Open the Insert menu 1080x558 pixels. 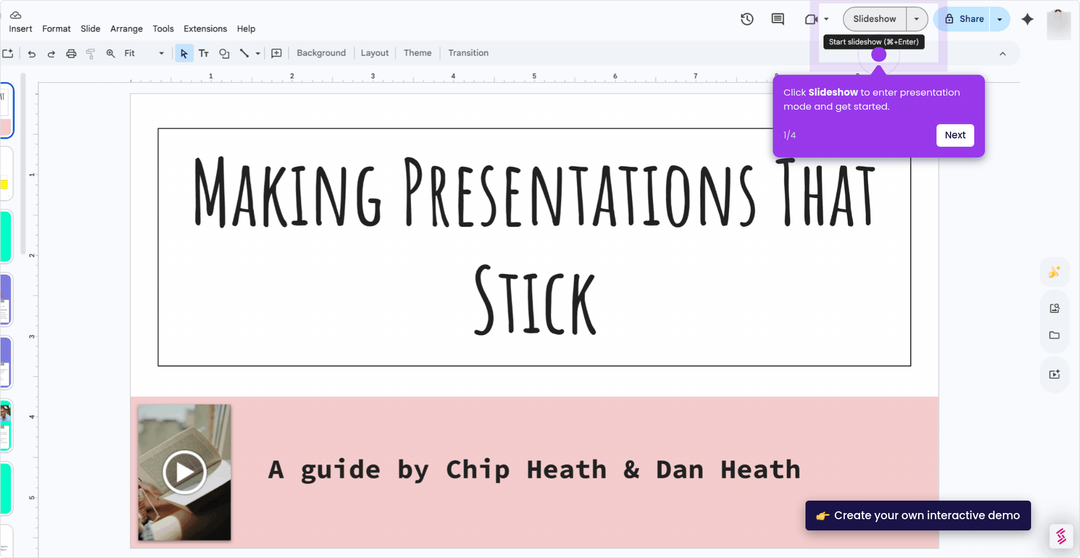coord(20,29)
